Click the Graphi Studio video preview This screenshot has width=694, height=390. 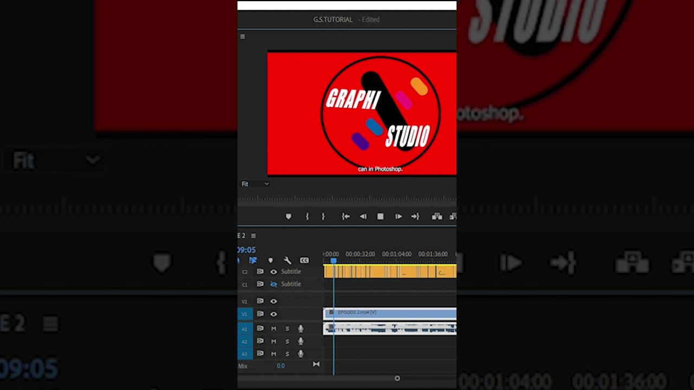coord(362,113)
